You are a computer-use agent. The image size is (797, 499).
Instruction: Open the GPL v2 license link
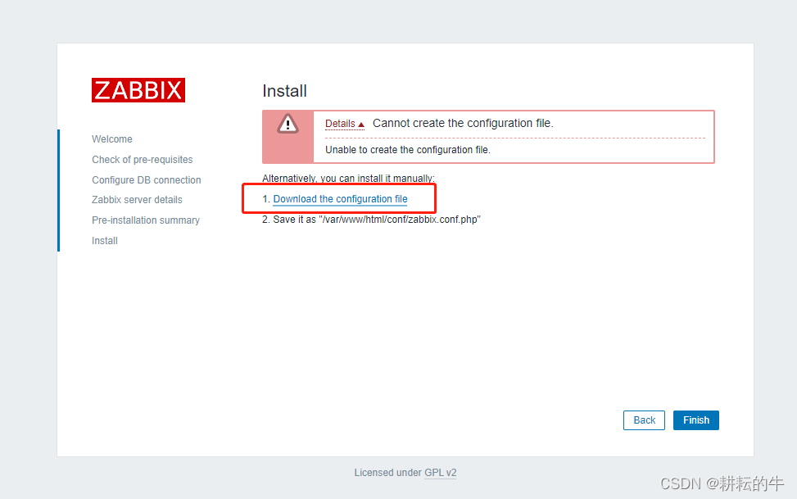440,473
